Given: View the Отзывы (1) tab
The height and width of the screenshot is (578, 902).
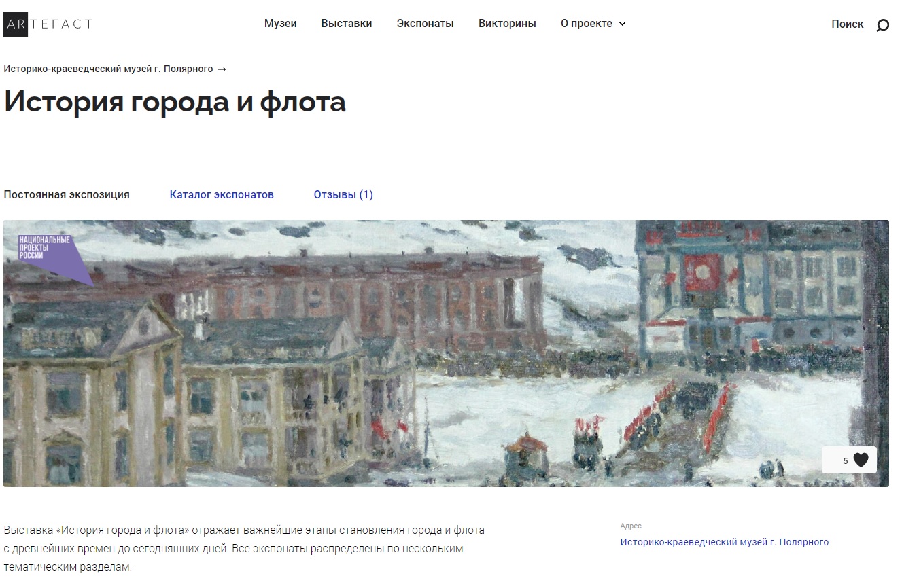Looking at the screenshot, I should 343,195.
